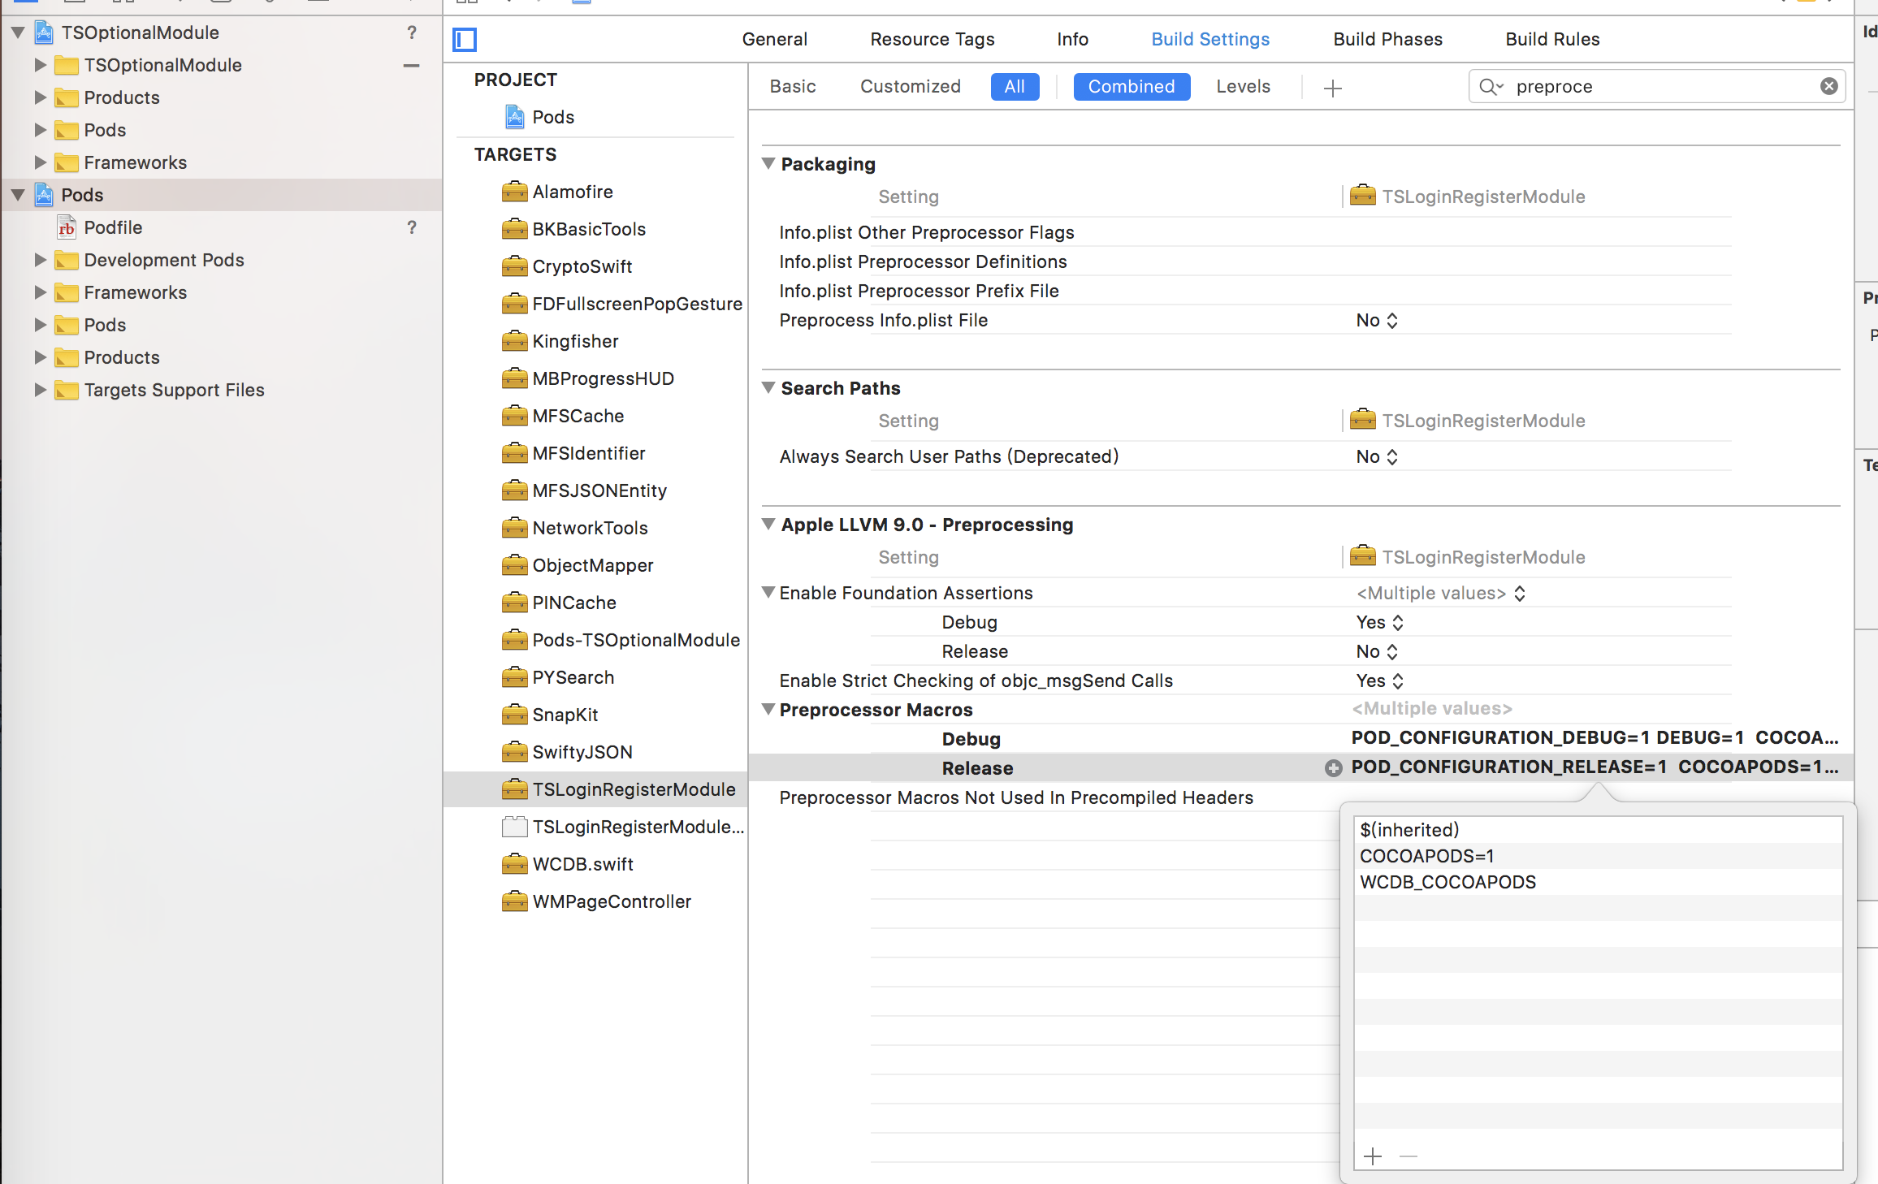Expand the Targets Support Files folder
The width and height of the screenshot is (1878, 1184).
click(41, 390)
